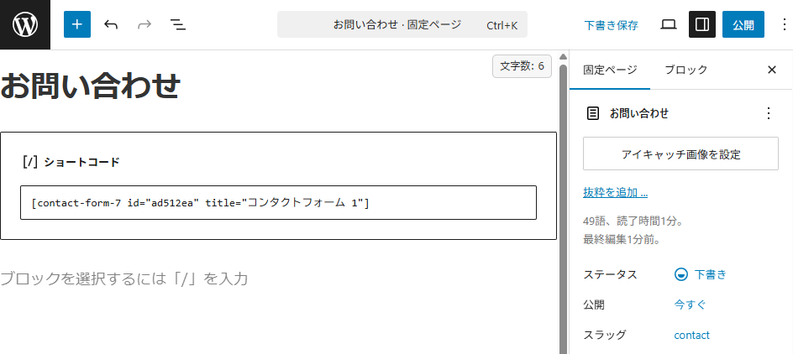Viewport: 793px width, 354px height.
Task: Open the お問い合わせ page actions menu
Action: pyautogui.click(x=769, y=113)
